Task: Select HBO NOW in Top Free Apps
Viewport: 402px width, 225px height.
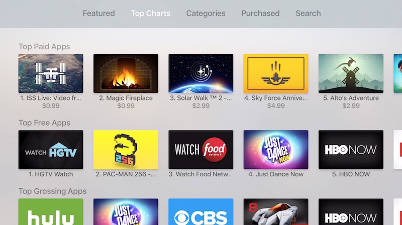Action: pos(351,150)
